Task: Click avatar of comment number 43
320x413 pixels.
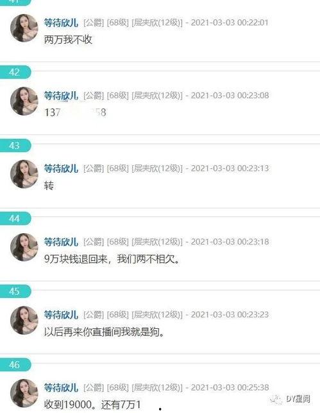Action: (24, 174)
